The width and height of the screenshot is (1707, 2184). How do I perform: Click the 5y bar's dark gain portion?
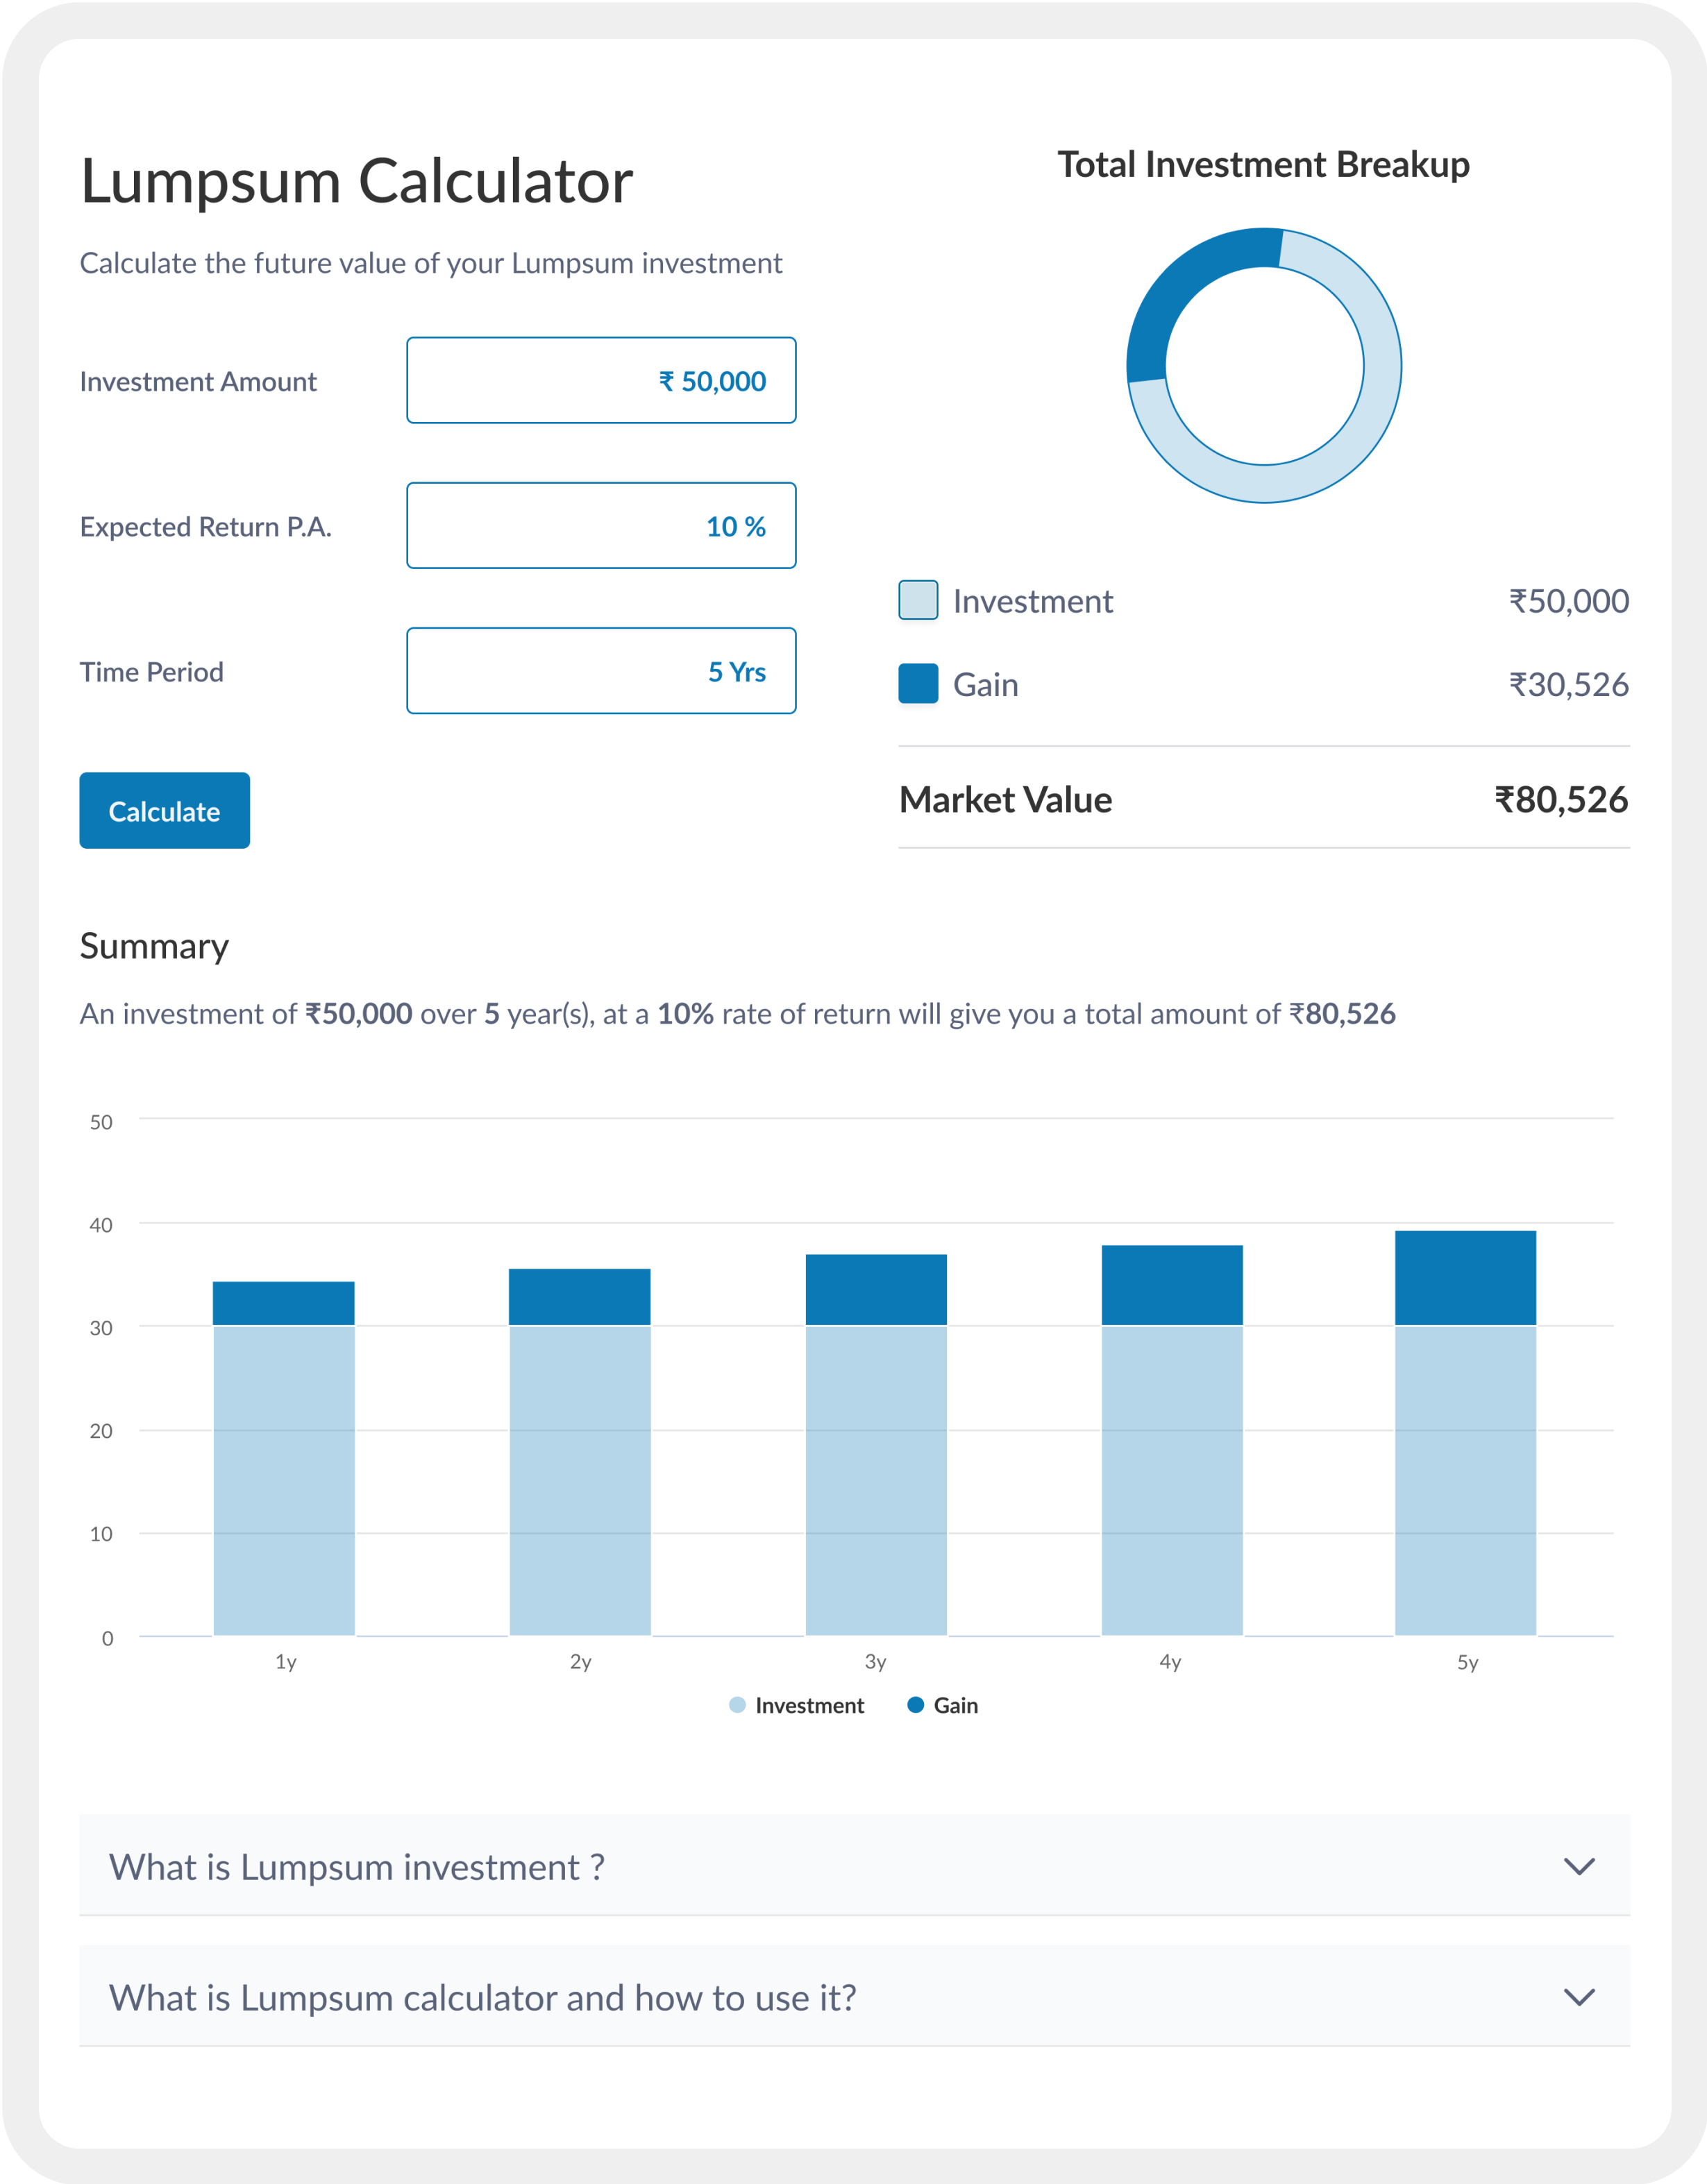click(x=1465, y=1278)
